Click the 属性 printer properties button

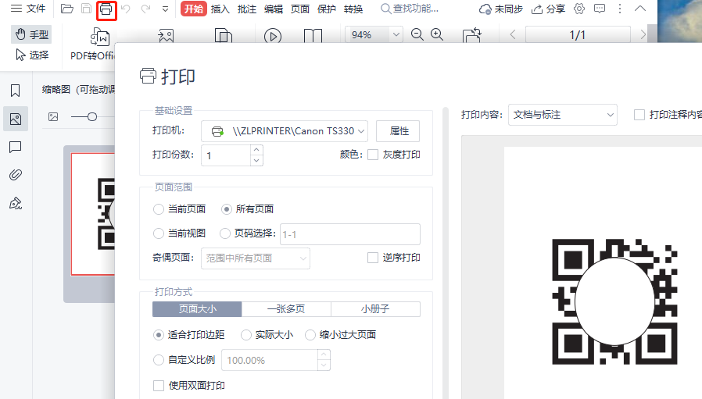pyautogui.click(x=398, y=130)
